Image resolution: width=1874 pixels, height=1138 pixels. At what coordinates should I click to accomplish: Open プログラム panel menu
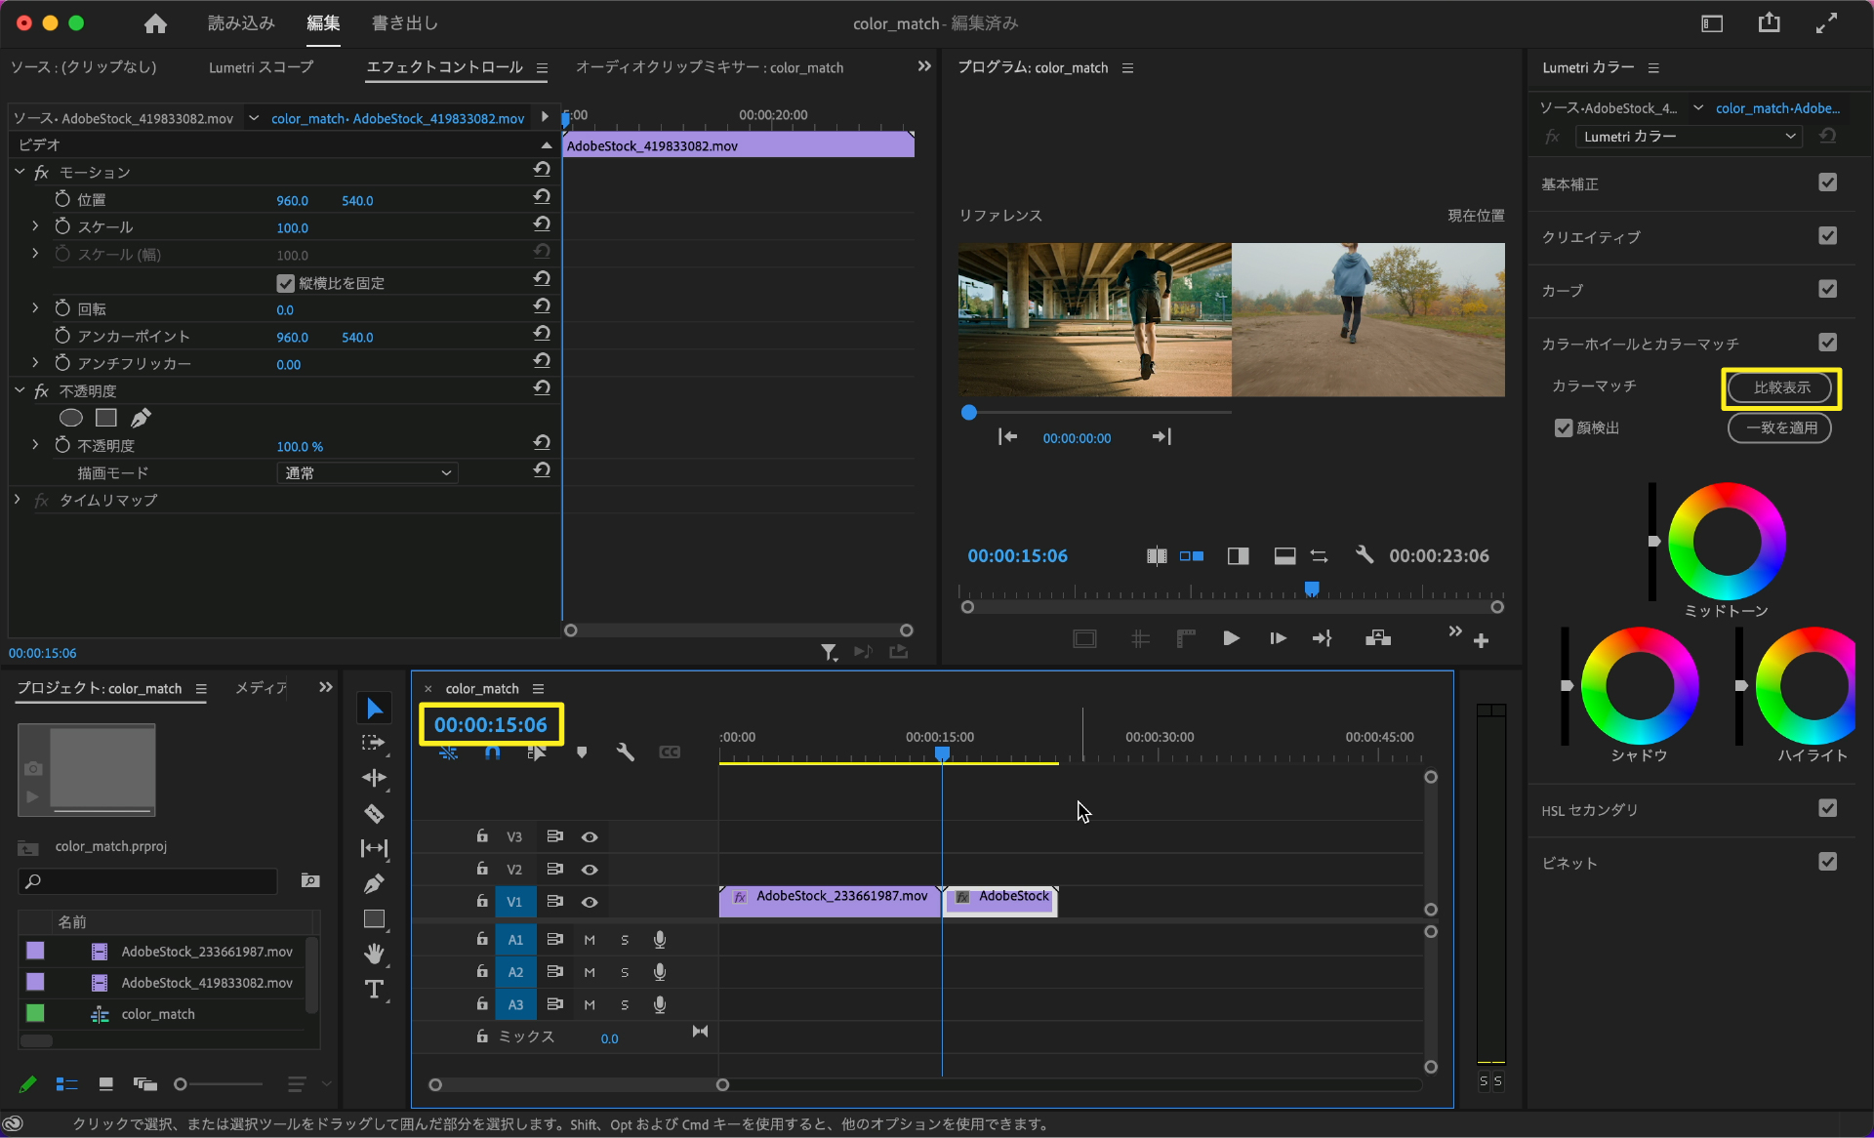(1127, 68)
